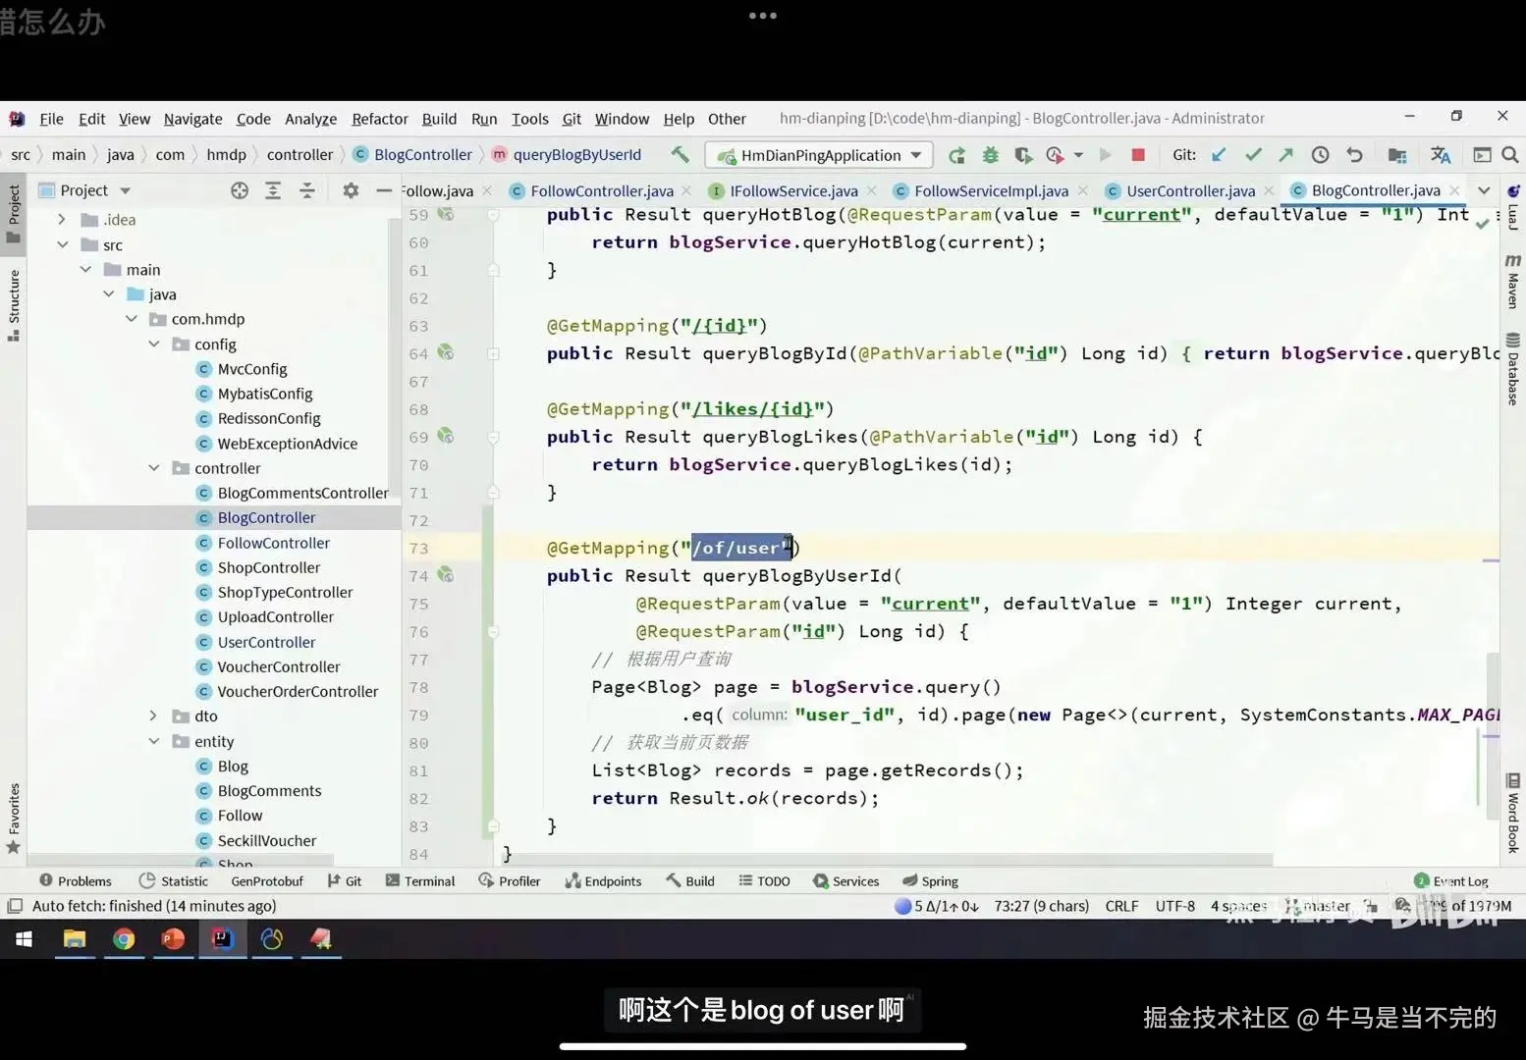Click editor horizontal scrollbar
The image size is (1526, 1060).
pyautogui.click(x=889, y=859)
